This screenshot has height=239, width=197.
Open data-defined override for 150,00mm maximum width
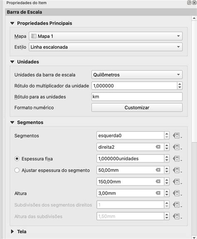coord(177,182)
